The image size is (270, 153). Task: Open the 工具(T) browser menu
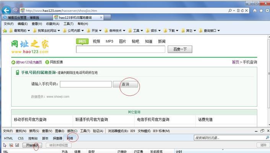[x=68, y=24]
